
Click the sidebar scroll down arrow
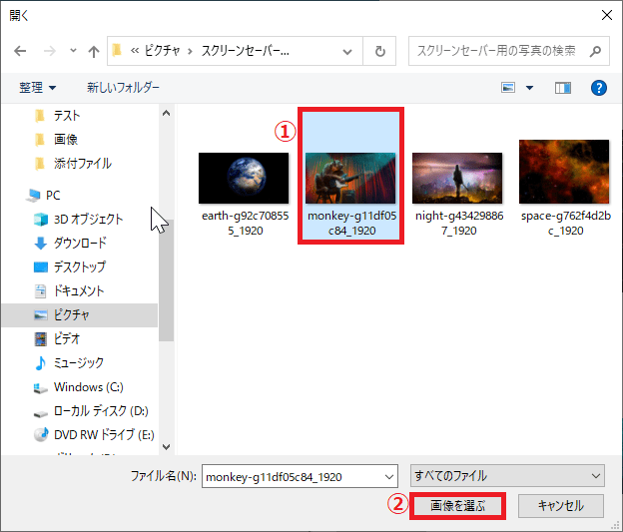(x=167, y=447)
